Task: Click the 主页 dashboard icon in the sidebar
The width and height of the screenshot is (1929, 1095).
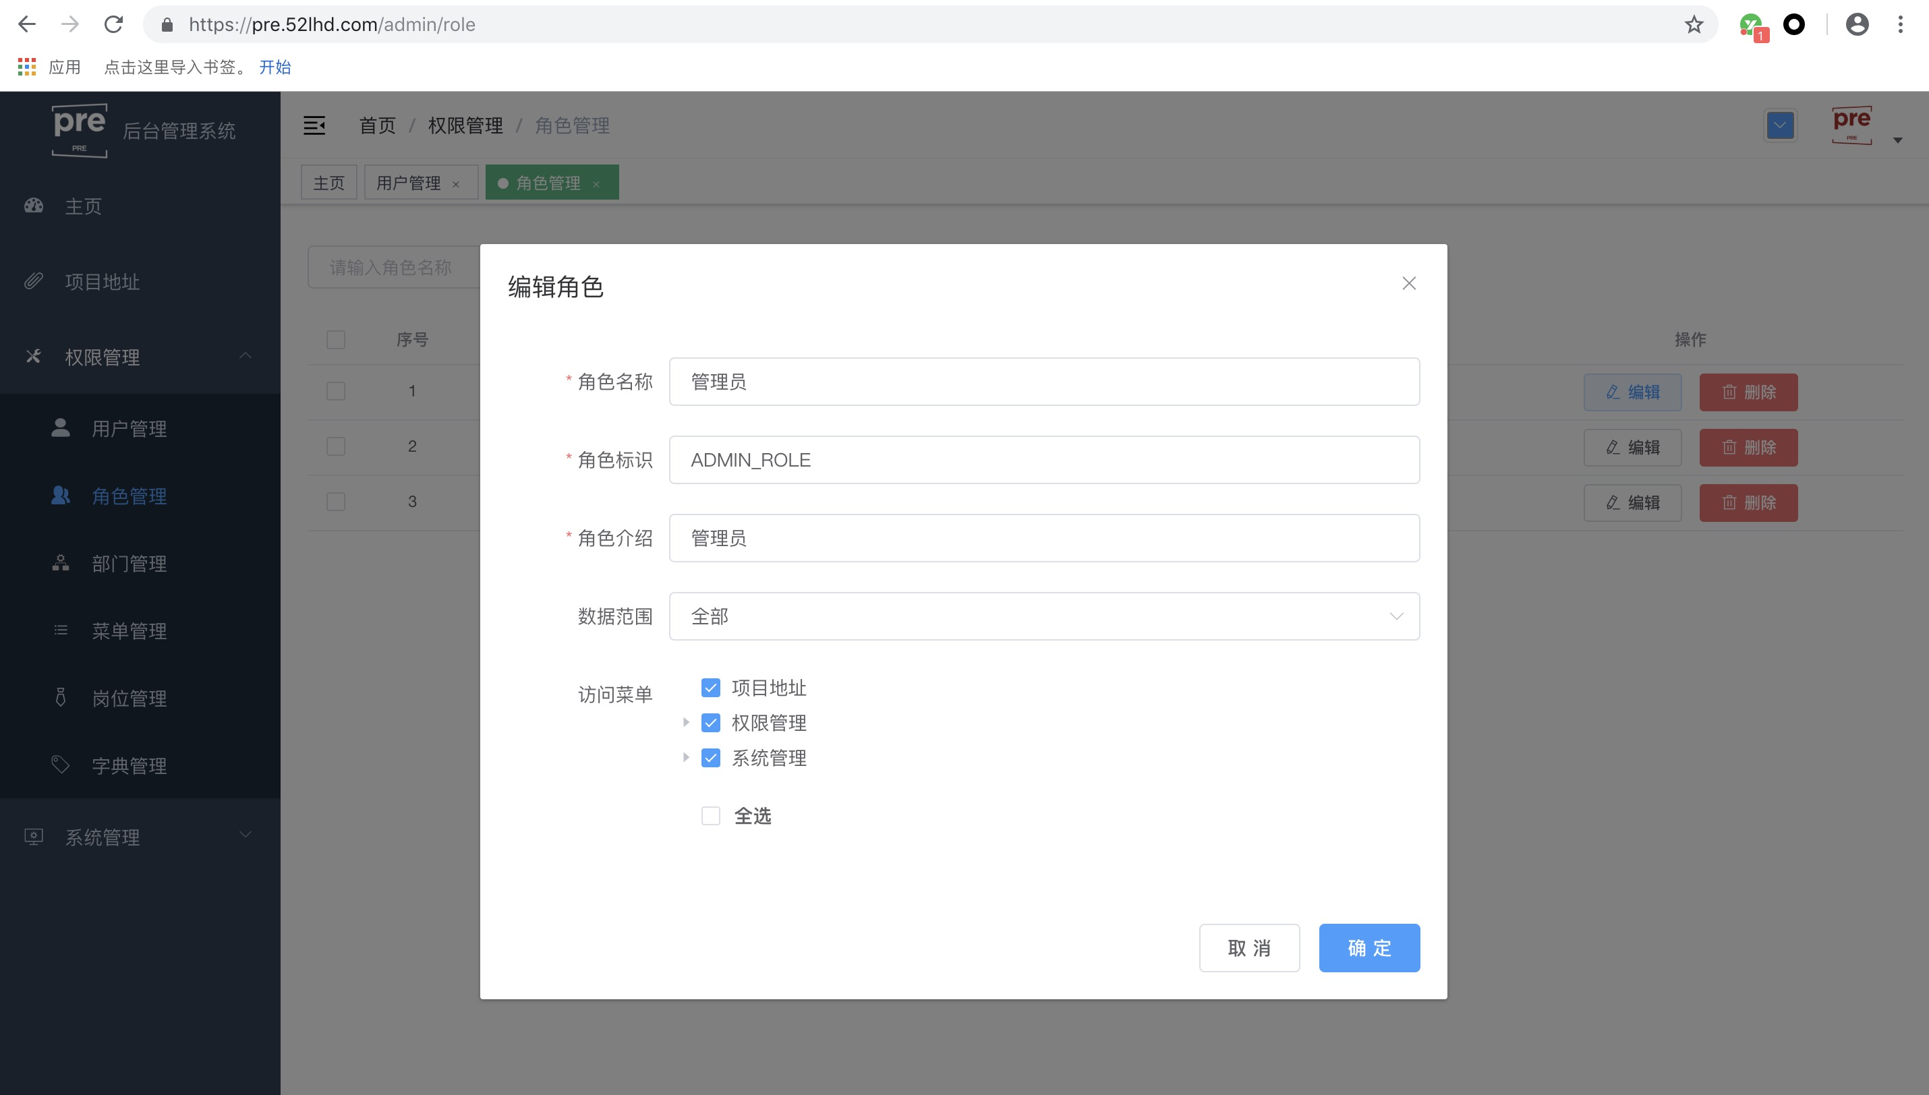Action: tap(33, 206)
